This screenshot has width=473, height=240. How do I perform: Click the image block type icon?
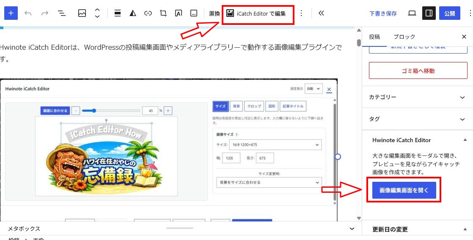point(82,13)
